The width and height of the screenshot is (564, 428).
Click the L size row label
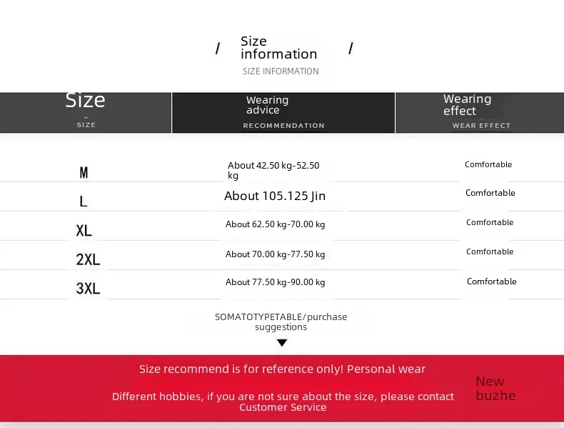coord(84,201)
